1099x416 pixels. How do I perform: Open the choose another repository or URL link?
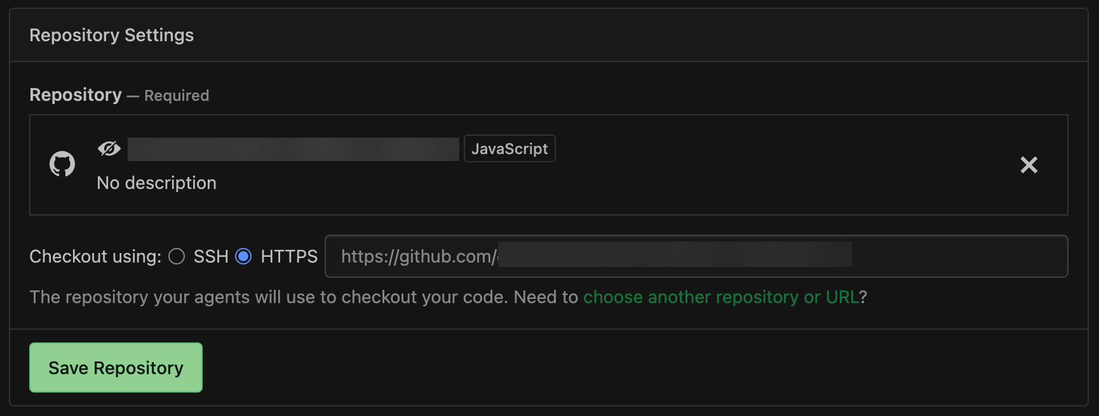721,297
